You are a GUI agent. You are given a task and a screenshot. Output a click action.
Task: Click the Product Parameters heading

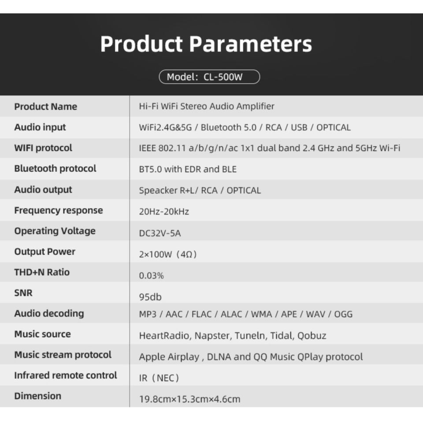(x=206, y=44)
